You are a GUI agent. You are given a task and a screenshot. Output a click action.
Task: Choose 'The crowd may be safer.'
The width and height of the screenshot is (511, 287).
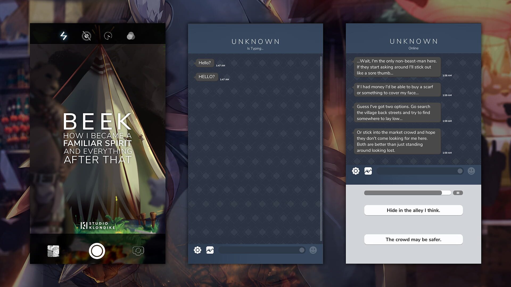click(413, 239)
